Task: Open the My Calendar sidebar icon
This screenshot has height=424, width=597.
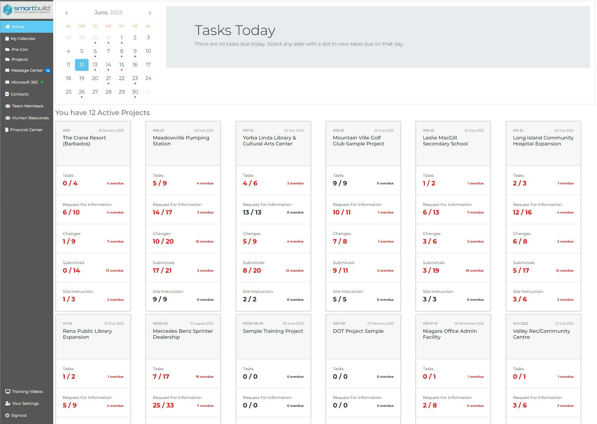Action: click(7, 38)
